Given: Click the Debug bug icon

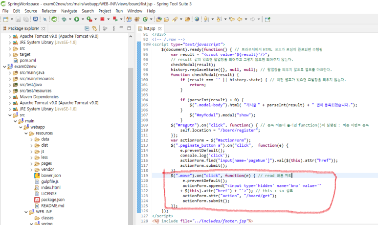Looking at the screenshot, I should coord(64,19).
